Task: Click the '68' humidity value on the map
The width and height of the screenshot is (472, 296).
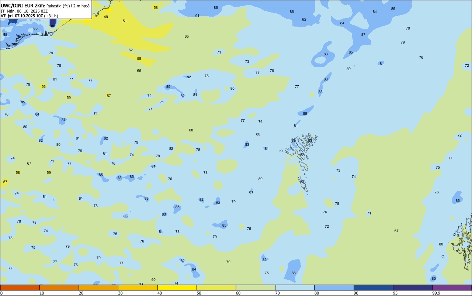Action: (191, 130)
